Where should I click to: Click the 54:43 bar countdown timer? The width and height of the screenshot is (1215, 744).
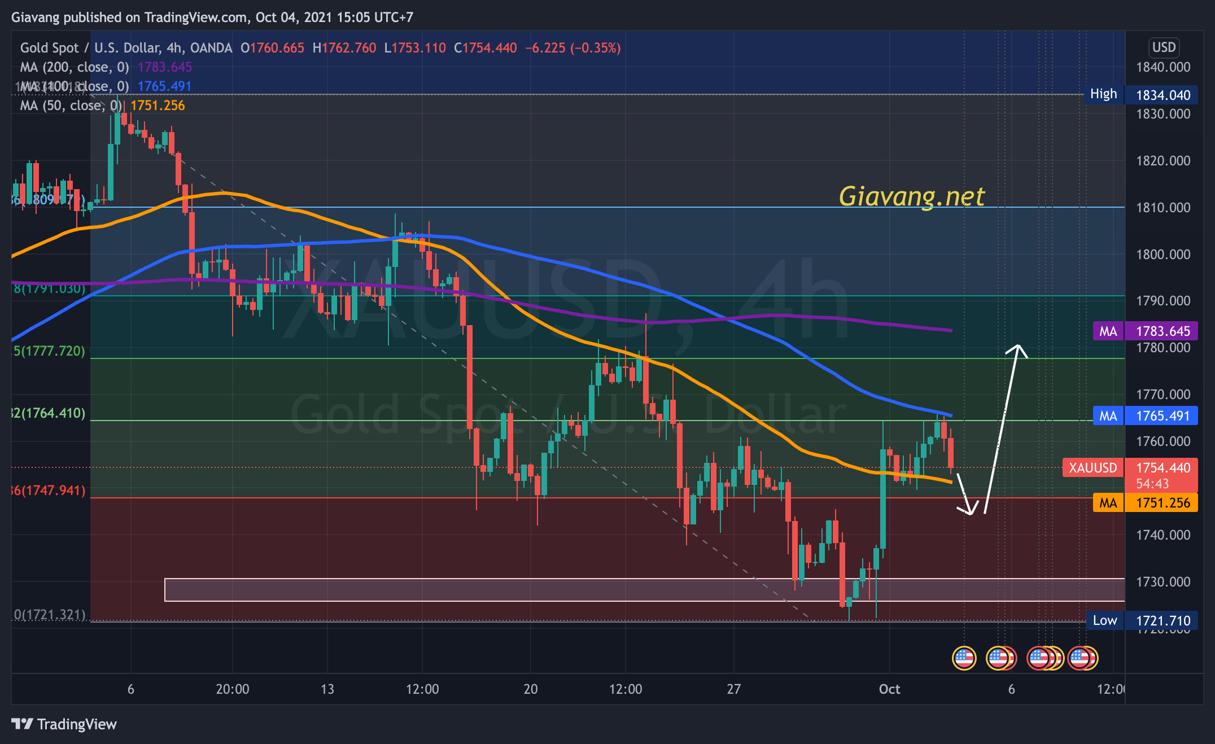click(1152, 484)
